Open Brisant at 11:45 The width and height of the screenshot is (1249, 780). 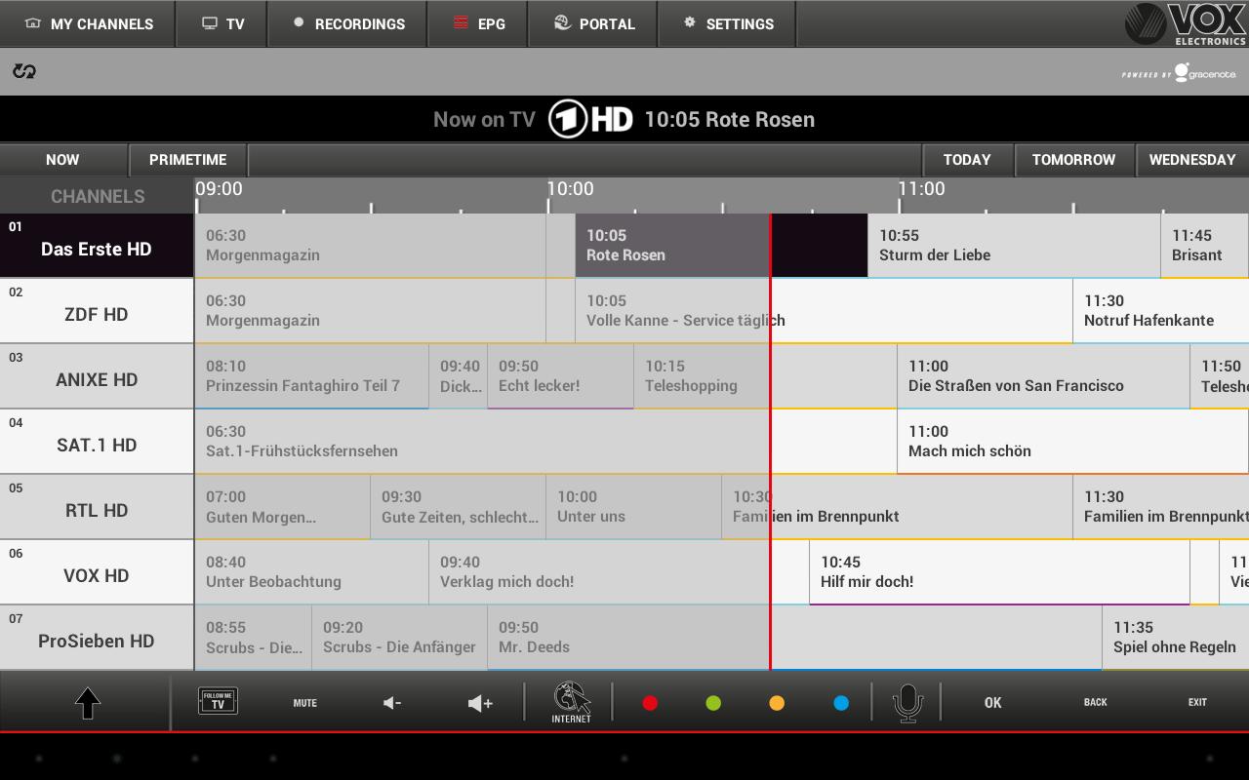(x=1204, y=246)
